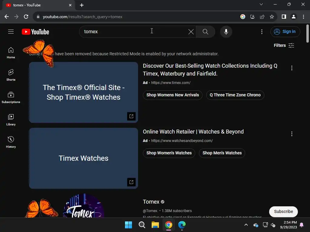Click the muted volume tray icon
The image size is (310, 232).
pos(273,225)
